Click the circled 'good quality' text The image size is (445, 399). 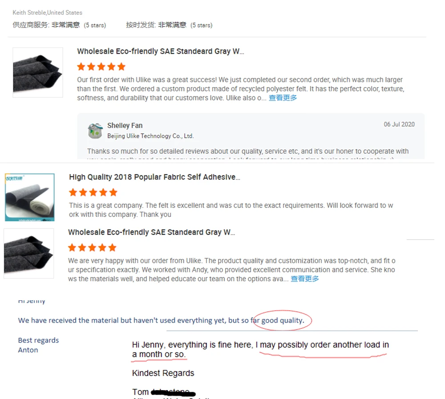point(283,320)
